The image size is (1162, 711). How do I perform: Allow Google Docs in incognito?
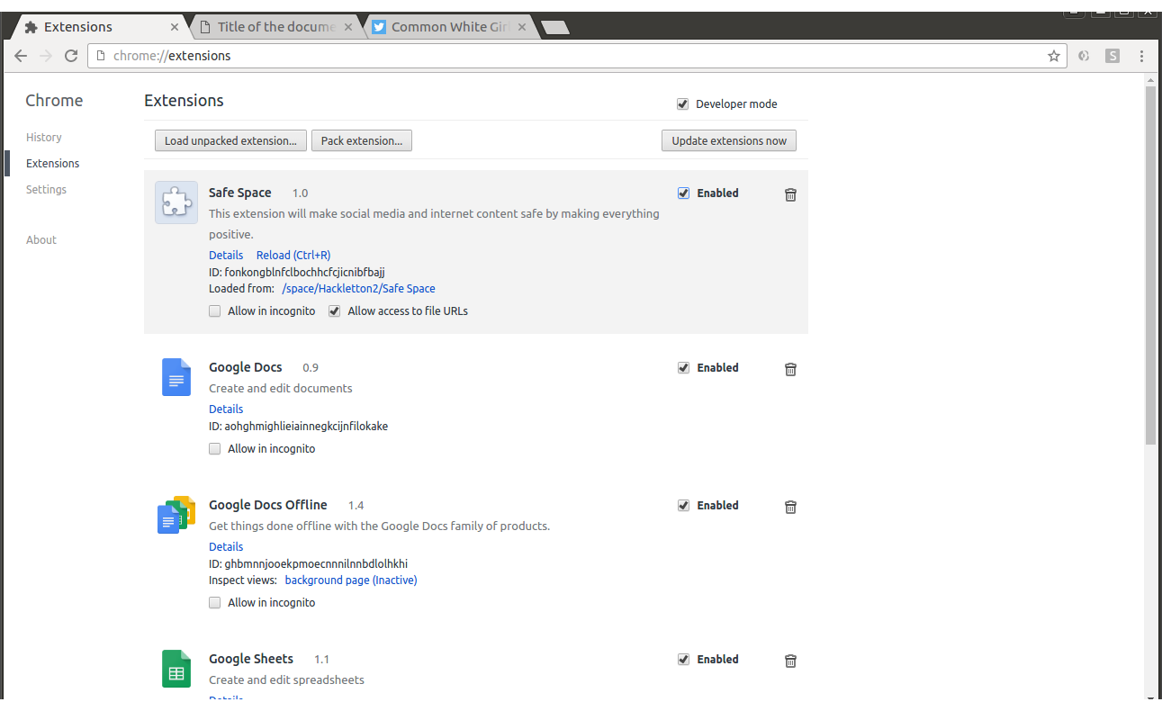coord(214,449)
